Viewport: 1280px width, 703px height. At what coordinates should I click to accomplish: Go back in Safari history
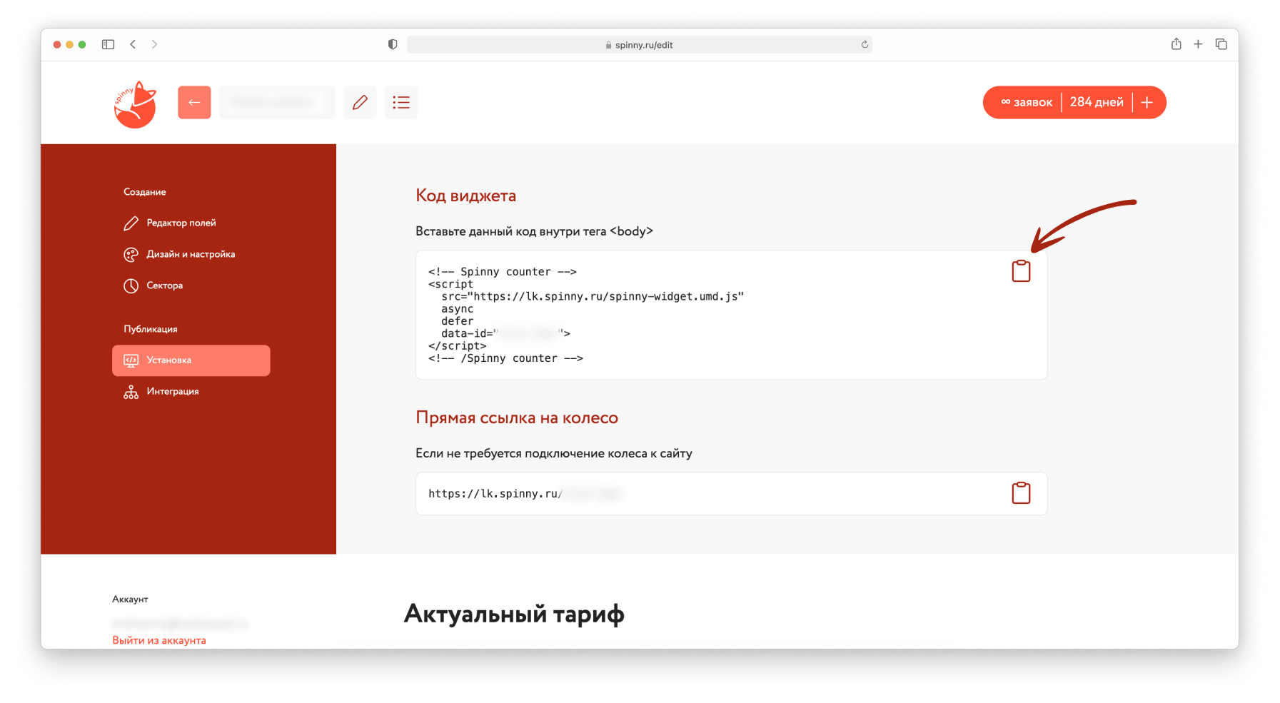coord(133,44)
